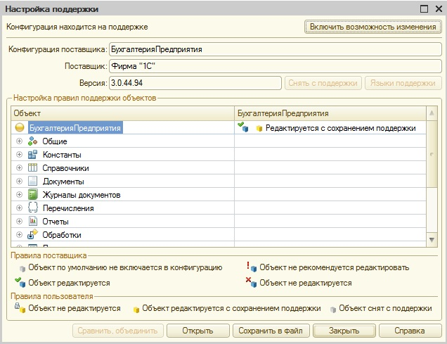The image size is (447, 344).
Task: Click the Документы icon in tree
Action: point(32,181)
